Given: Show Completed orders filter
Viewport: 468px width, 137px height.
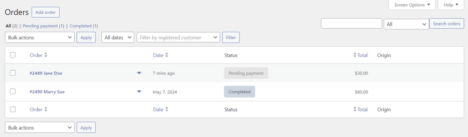Looking at the screenshot, I should pos(81,26).
